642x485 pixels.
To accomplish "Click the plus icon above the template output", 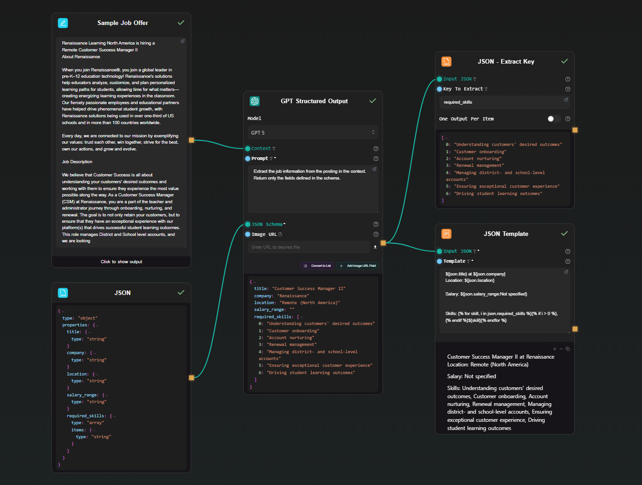I will pos(555,349).
